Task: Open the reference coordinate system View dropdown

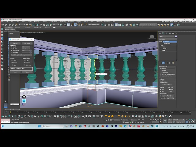Action: (56, 24)
